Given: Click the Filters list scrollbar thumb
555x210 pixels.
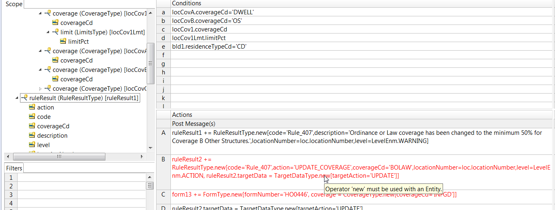Looking at the screenshot, I should [x=150, y=185].
